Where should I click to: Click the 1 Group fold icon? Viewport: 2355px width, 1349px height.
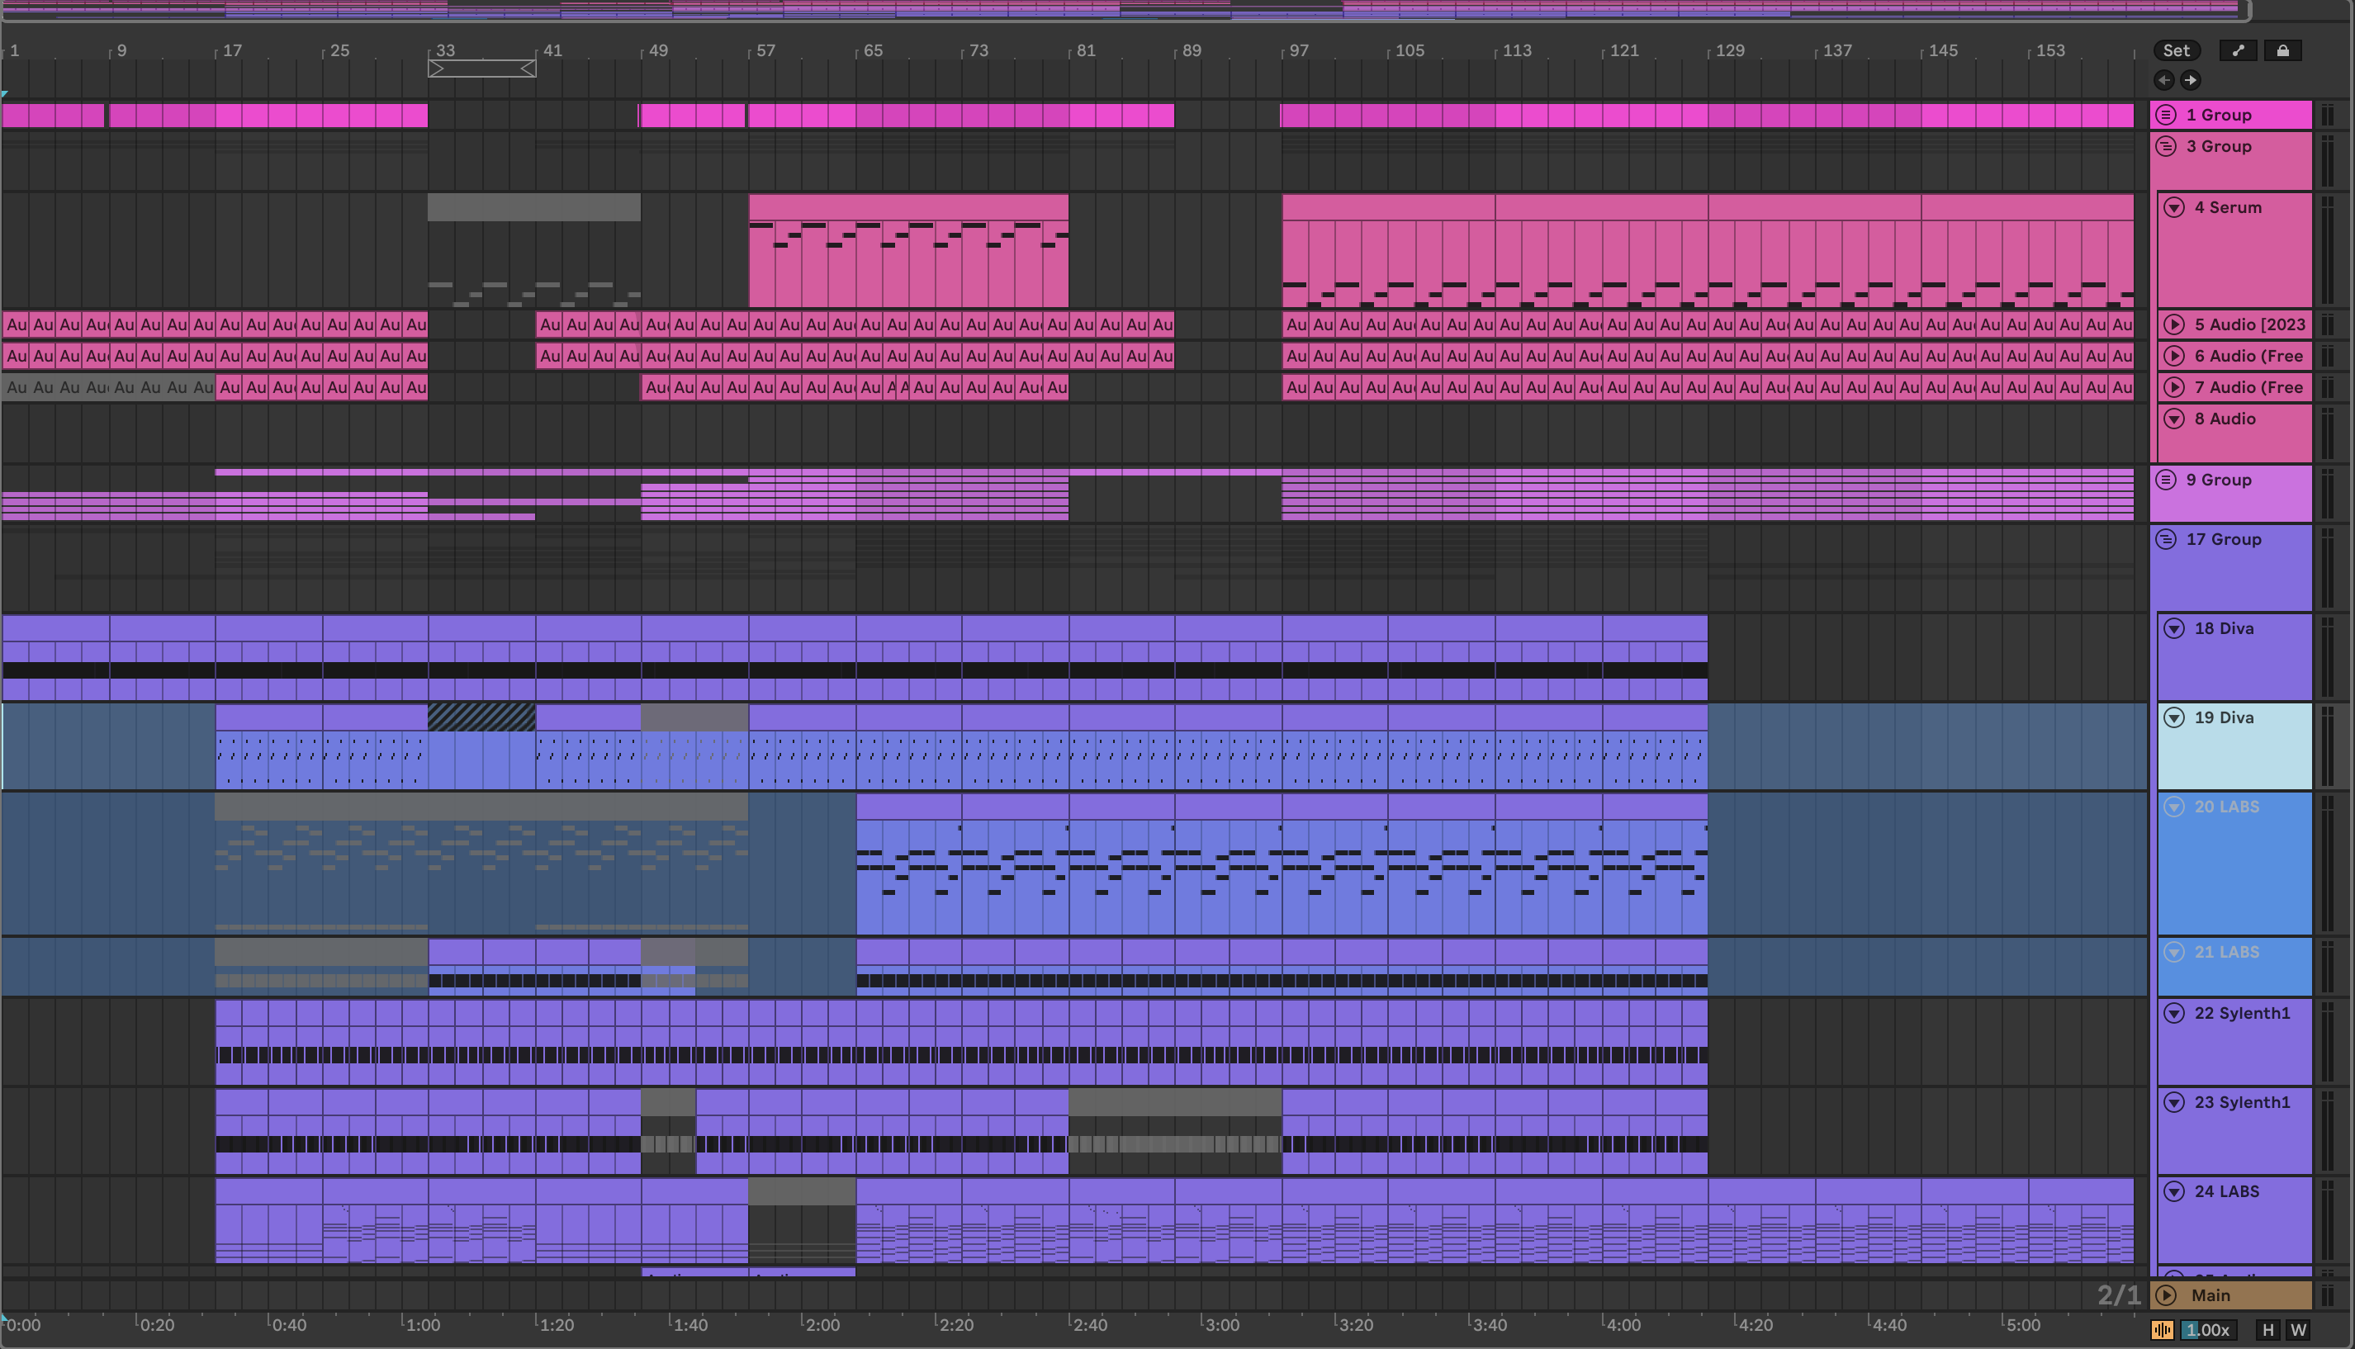click(2166, 115)
